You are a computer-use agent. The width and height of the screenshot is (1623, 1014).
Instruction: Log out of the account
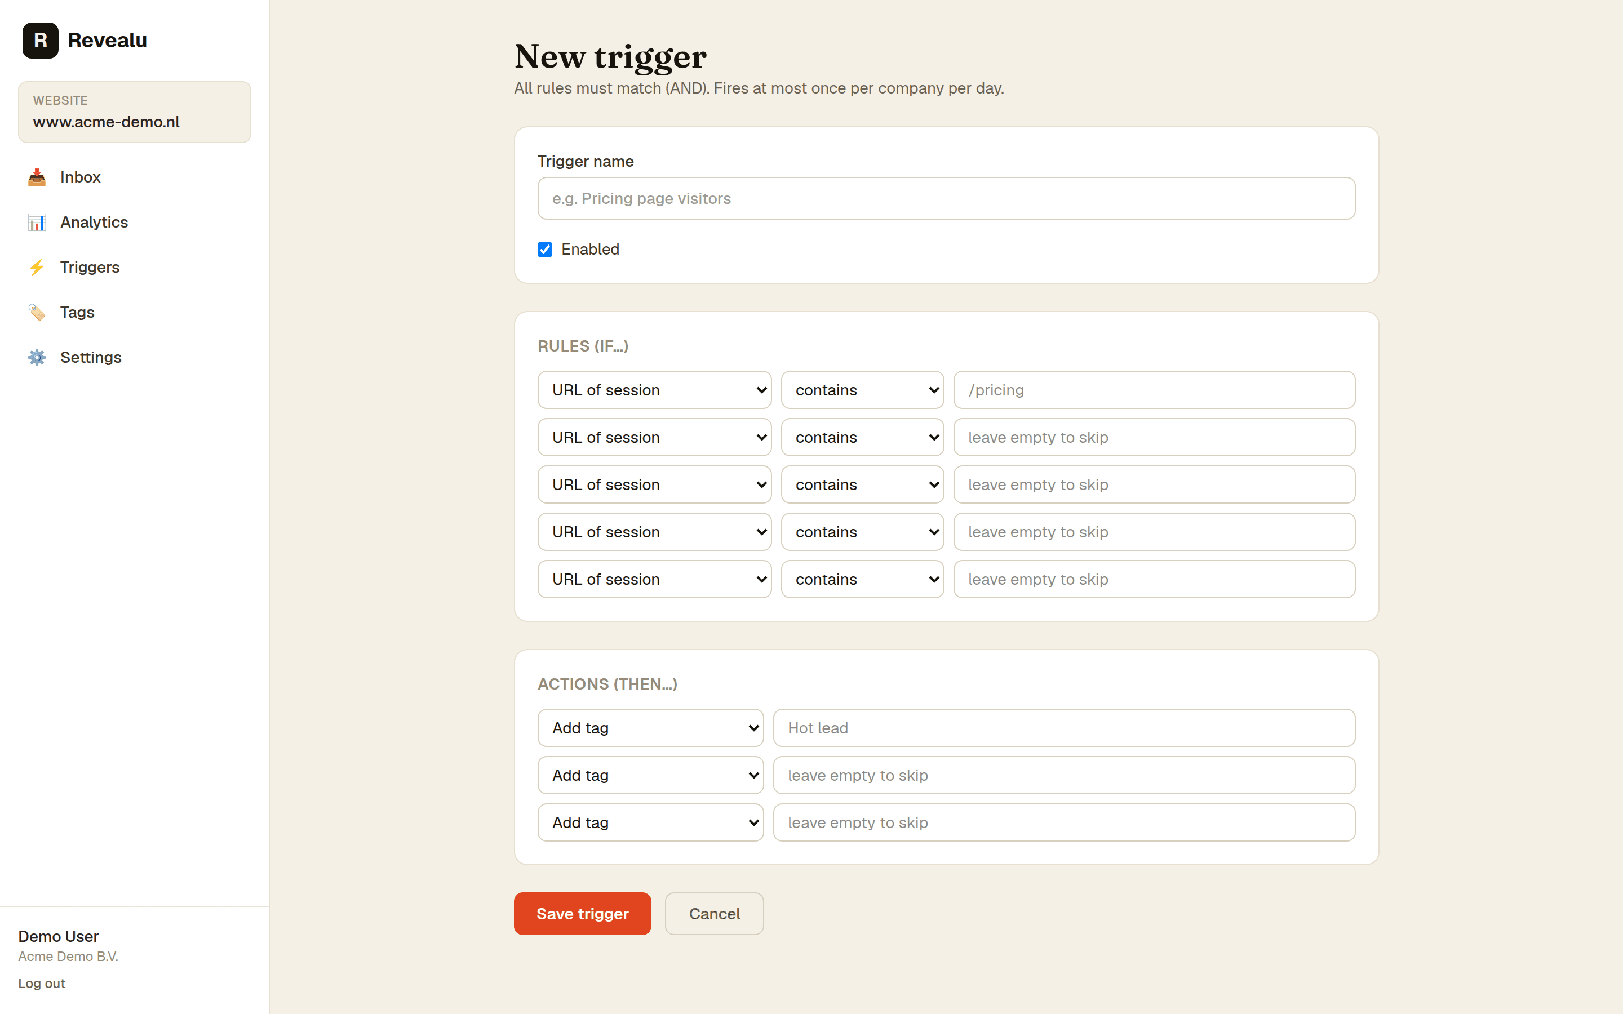click(x=42, y=983)
